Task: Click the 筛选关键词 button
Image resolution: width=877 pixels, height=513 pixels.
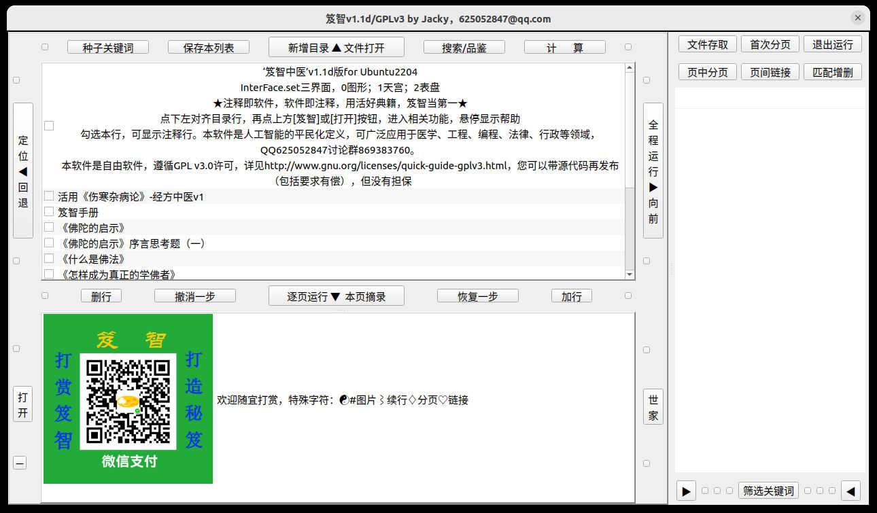Action: click(768, 491)
